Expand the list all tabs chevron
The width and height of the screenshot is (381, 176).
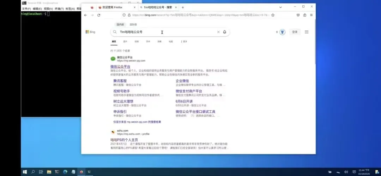(280, 7)
